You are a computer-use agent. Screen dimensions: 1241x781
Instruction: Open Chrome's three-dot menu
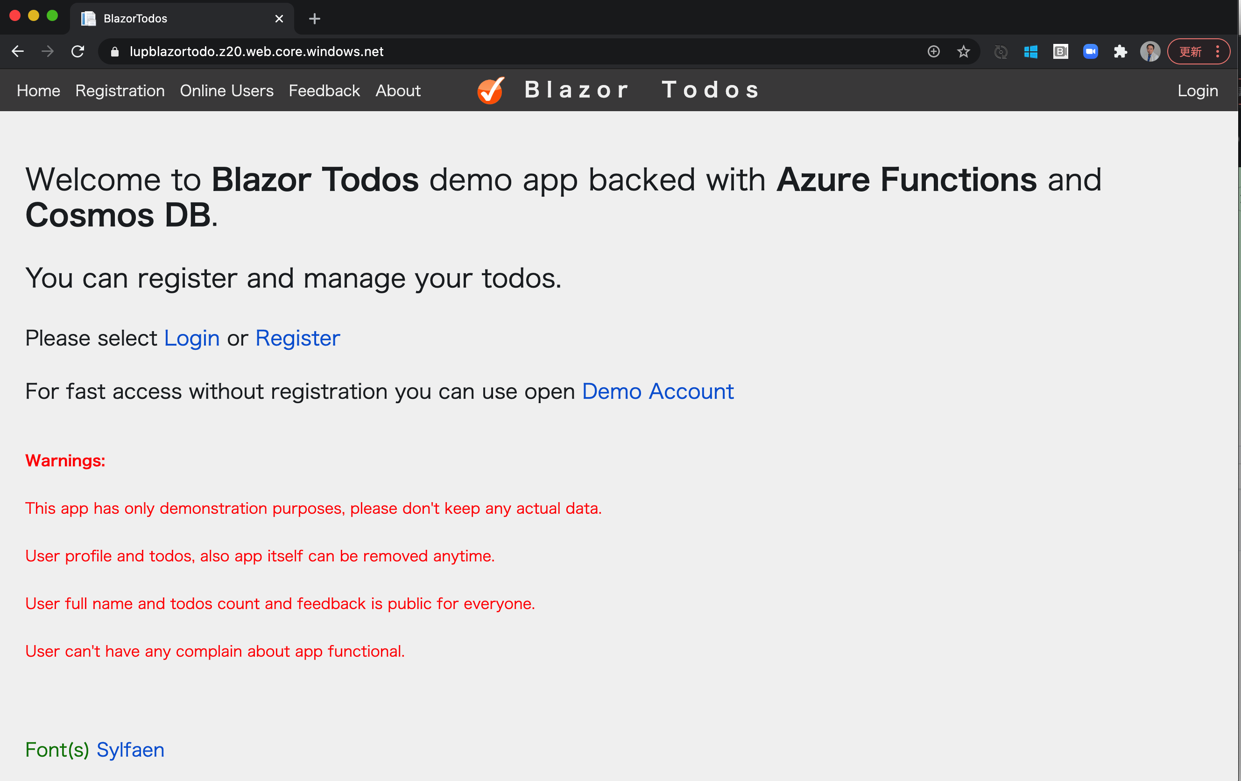[1218, 51]
